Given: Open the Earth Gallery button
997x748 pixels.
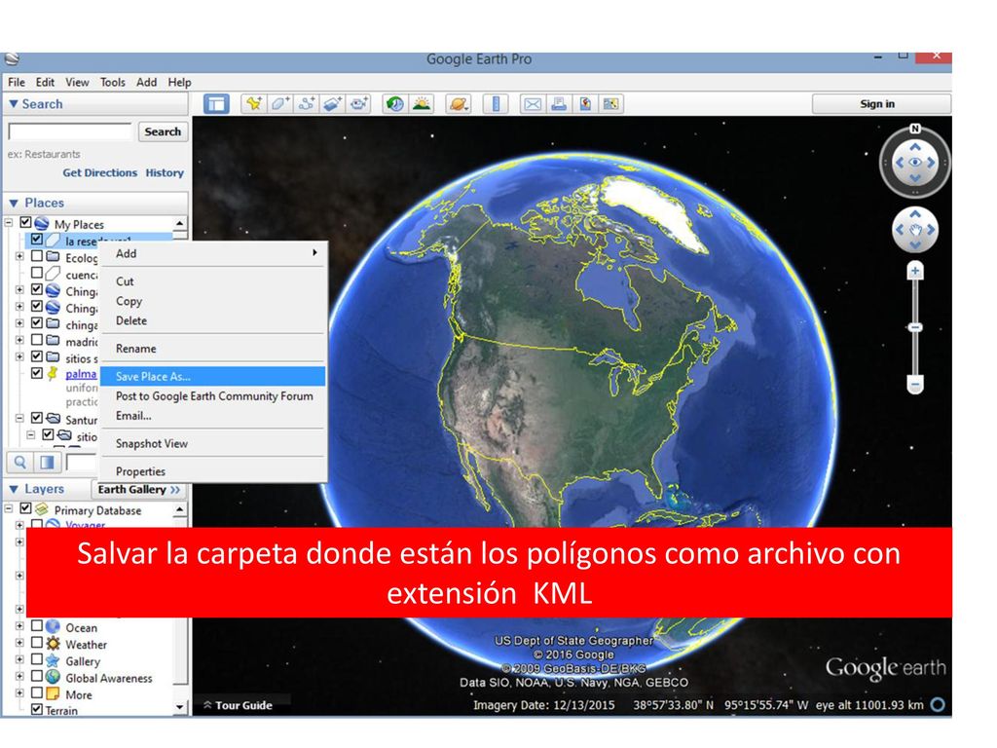Looking at the screenshot, I should (139, 489).
